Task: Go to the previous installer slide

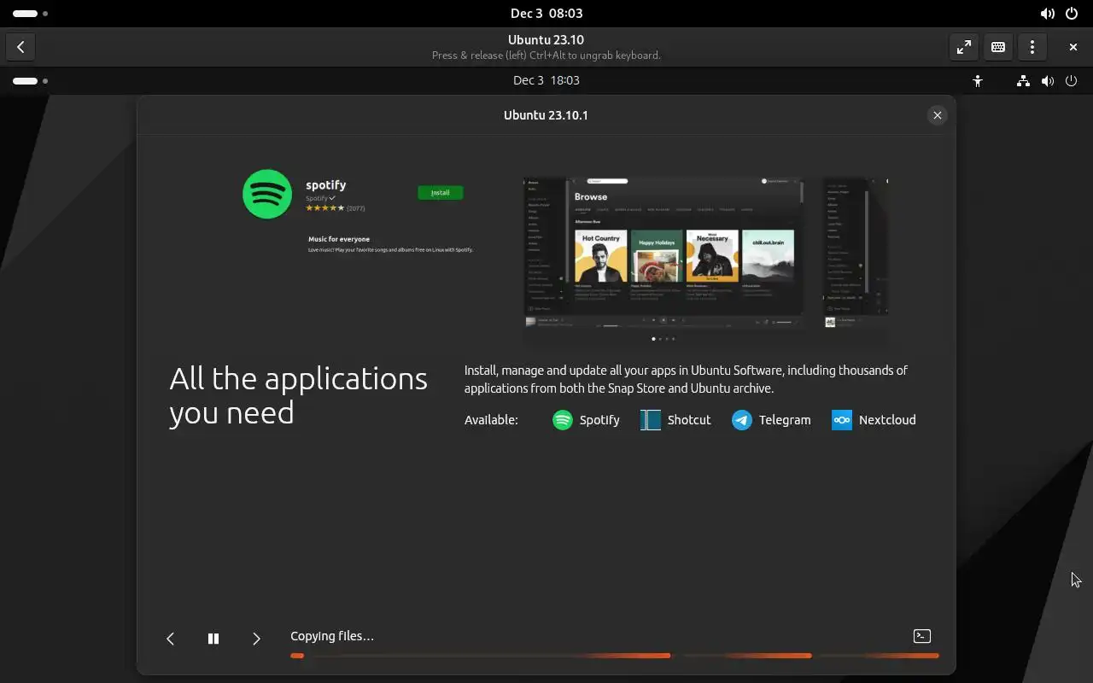Action: click(170, 639)
